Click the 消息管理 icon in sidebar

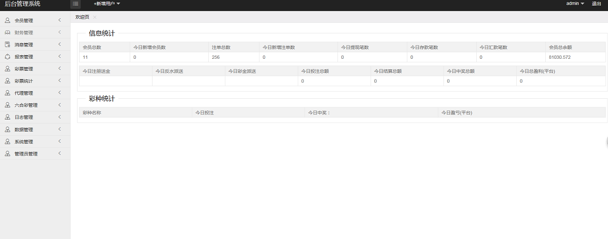point(8,45)
